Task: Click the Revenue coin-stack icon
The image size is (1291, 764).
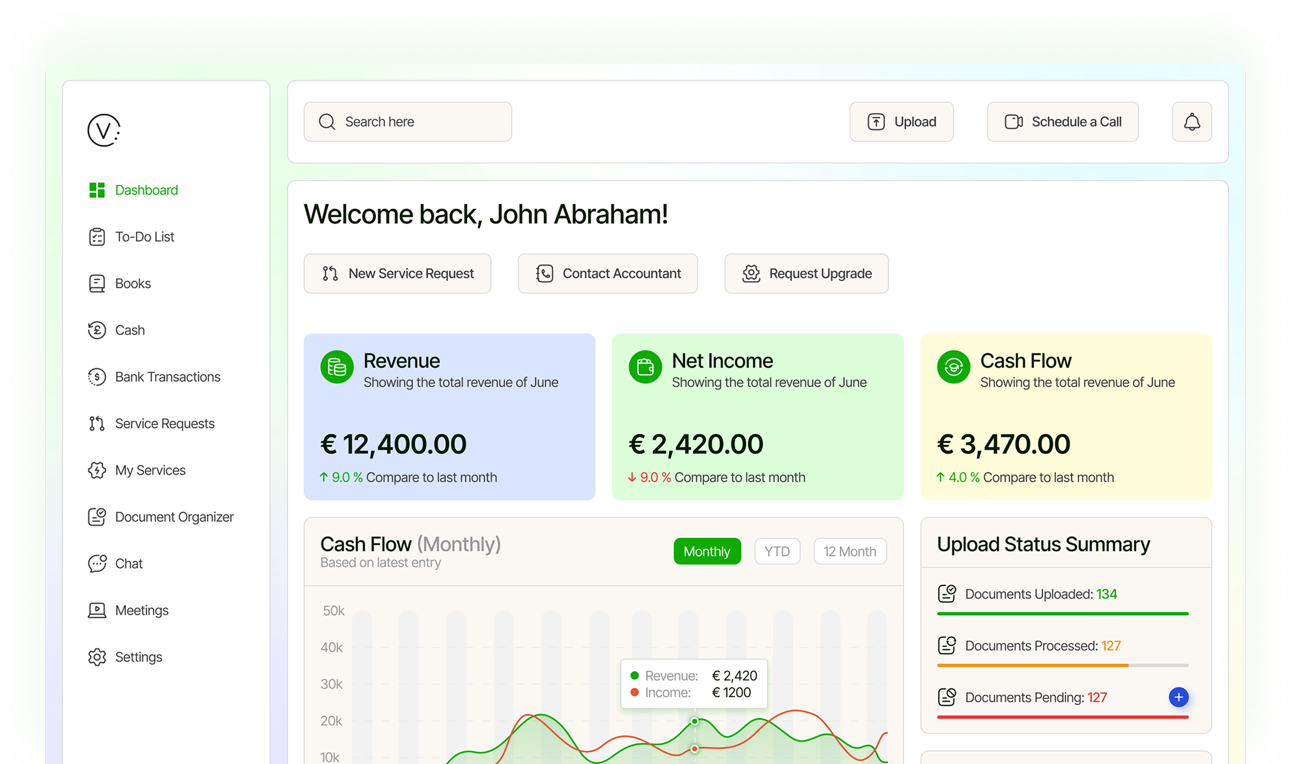Action: (x=337, y=367)
